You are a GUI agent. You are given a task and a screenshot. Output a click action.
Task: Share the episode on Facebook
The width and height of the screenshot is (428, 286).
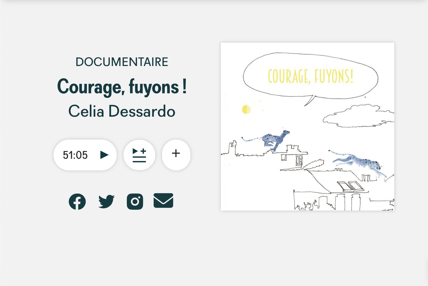click(x=77, y=201)
